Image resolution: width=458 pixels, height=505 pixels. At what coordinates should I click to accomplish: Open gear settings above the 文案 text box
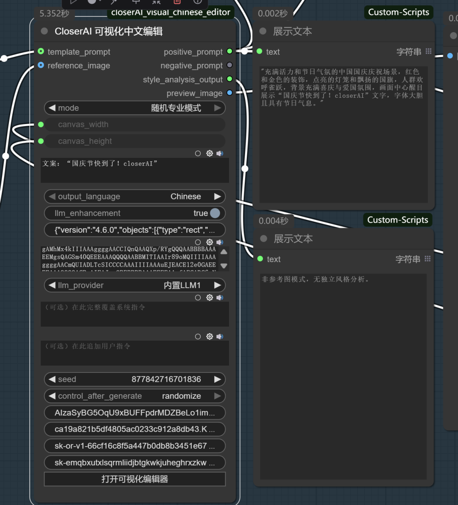pos(209,153)
